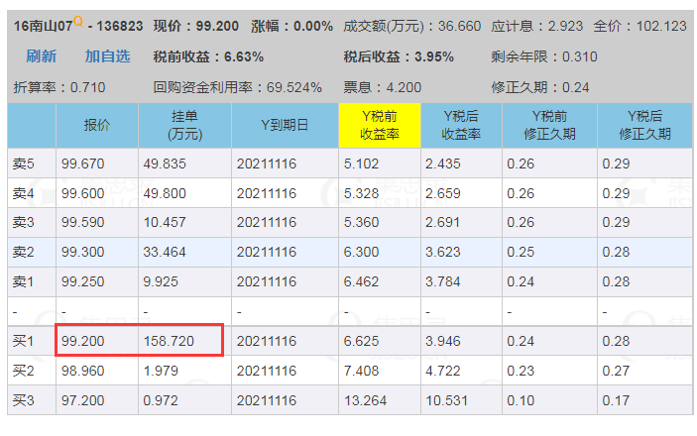The image size is (697, 436).
Task: Click the order amount 33.464
Action: (x=165, y=252)
